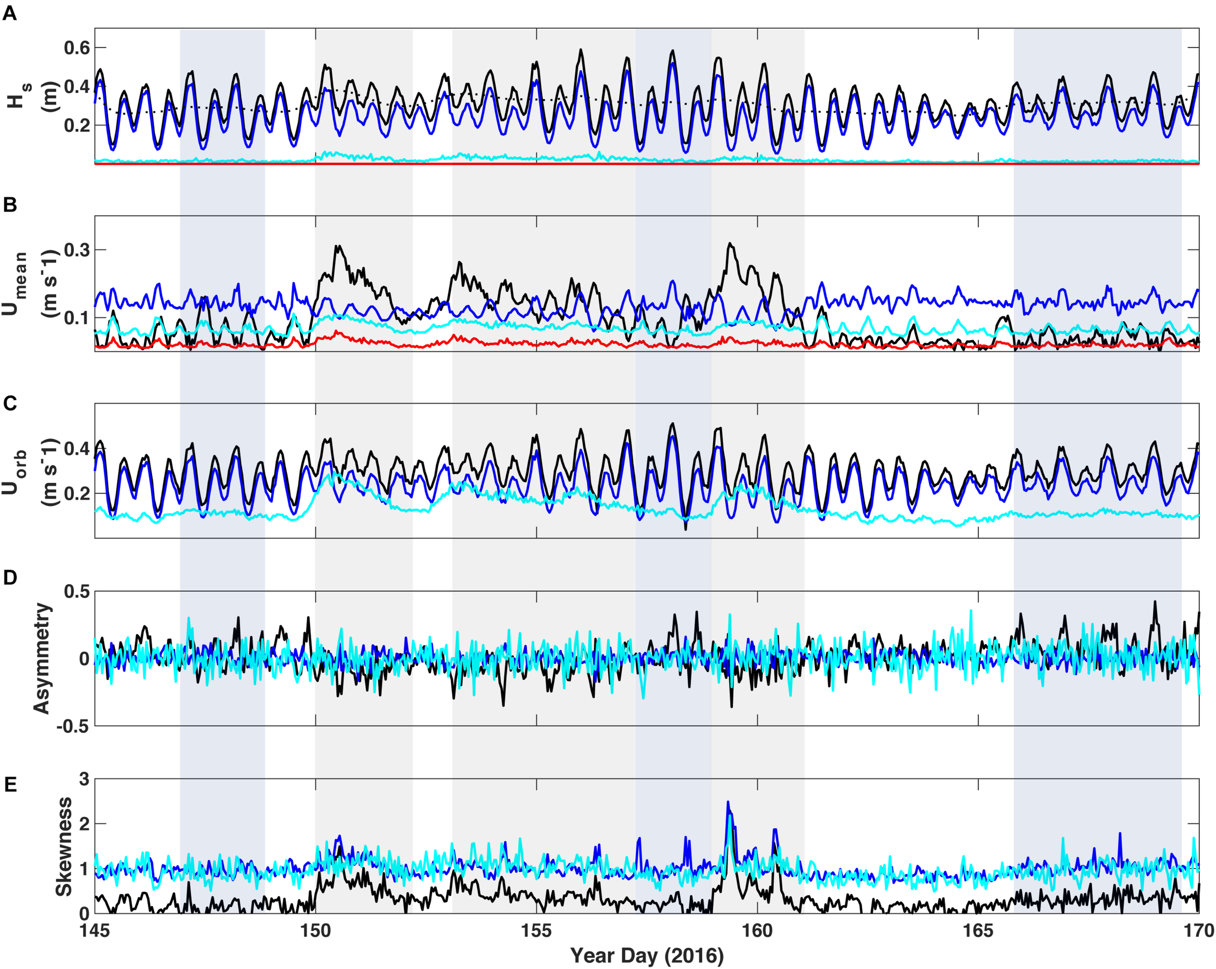Click the black Umean peak near day 150
Screen dimensions: 1216x969
click(x=339, y=247)
